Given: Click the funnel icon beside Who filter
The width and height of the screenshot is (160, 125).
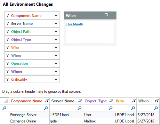Looking at the screenshot, I should tap(7, 48).
